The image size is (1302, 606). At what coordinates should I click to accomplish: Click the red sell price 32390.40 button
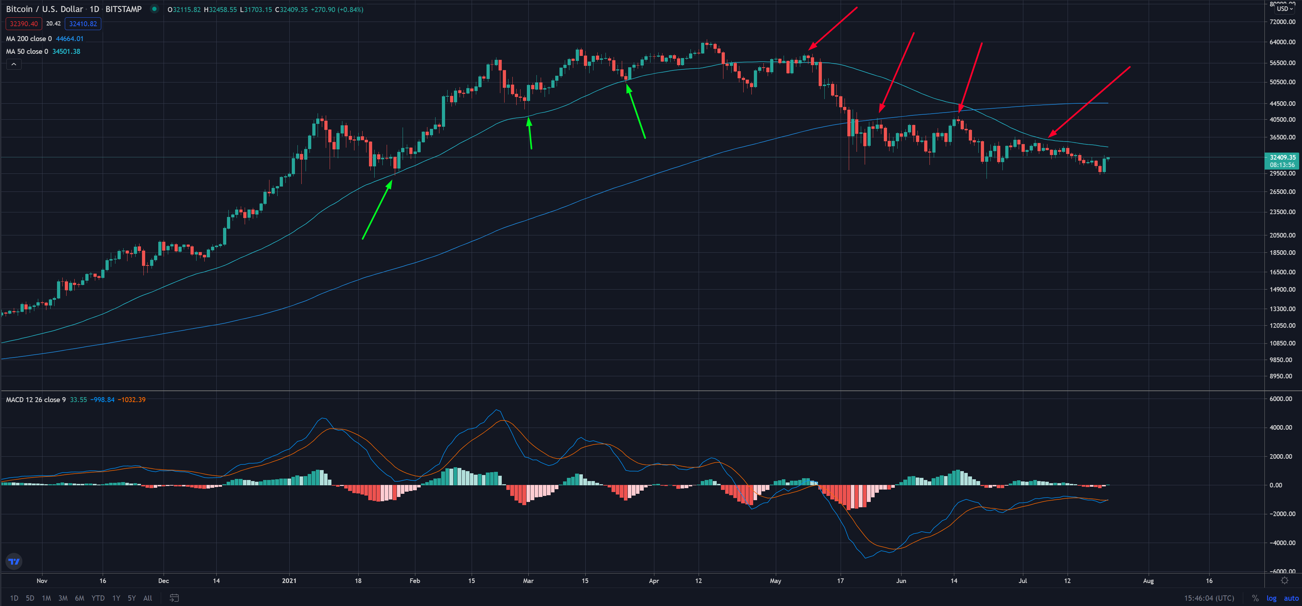coord(24,24)
